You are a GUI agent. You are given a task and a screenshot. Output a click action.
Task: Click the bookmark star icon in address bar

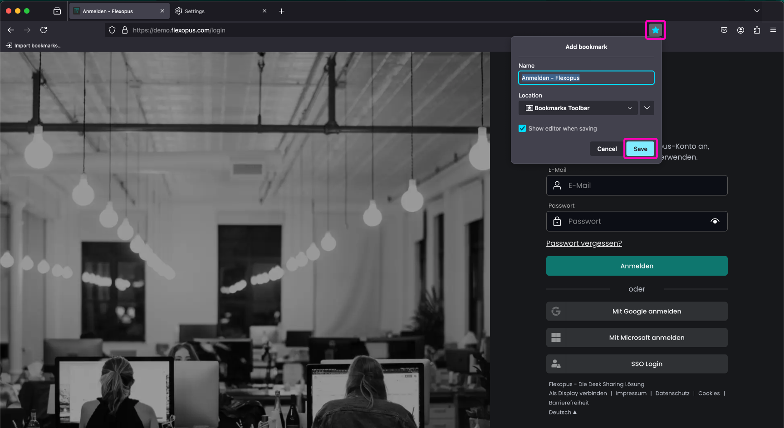tap(655, 30)
